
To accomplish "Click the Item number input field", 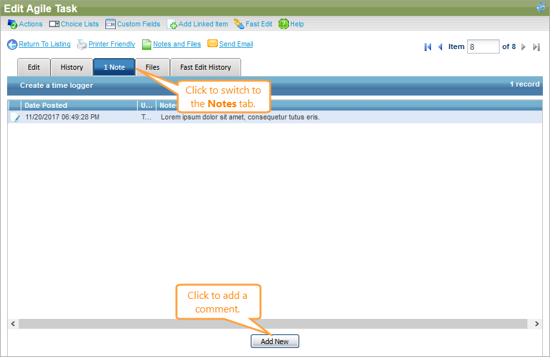I will (483, 46).
